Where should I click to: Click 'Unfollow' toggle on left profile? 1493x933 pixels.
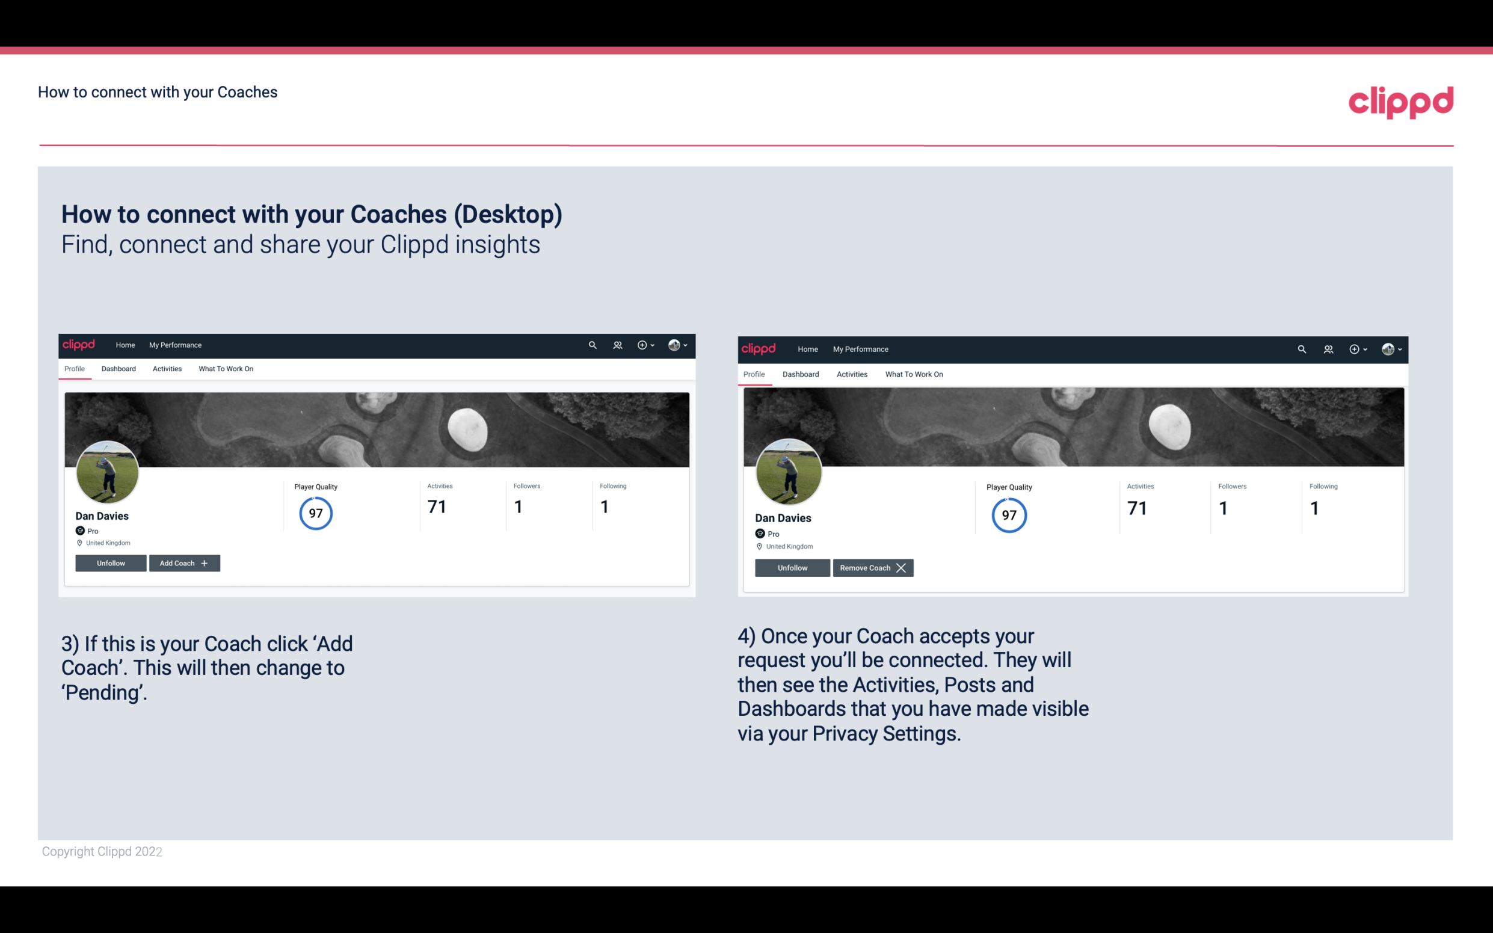click(x=111, y=563)
